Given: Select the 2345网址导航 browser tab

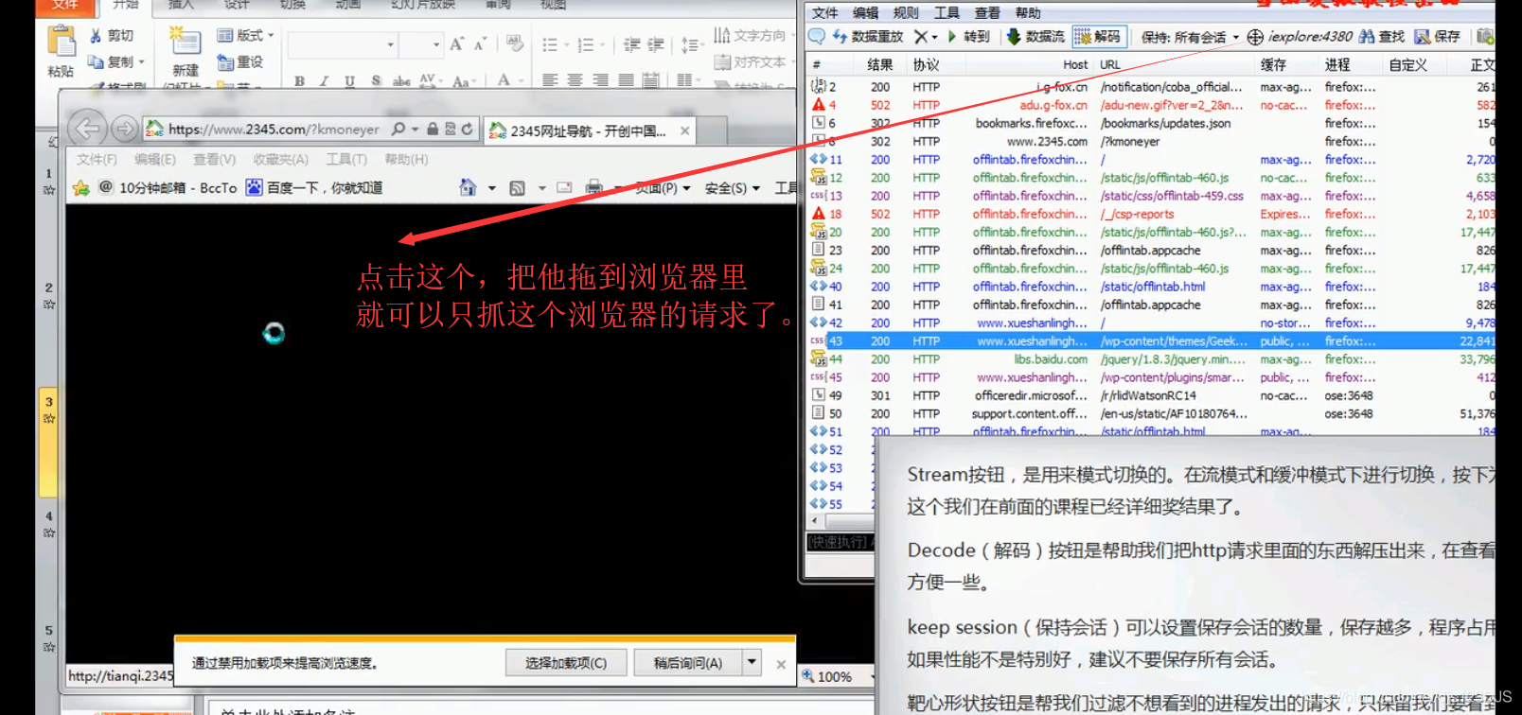Looking at the screenshot, I should 589,131.
